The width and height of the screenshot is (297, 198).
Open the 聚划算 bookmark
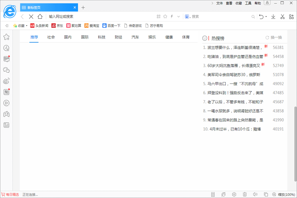tap(74, 26)
